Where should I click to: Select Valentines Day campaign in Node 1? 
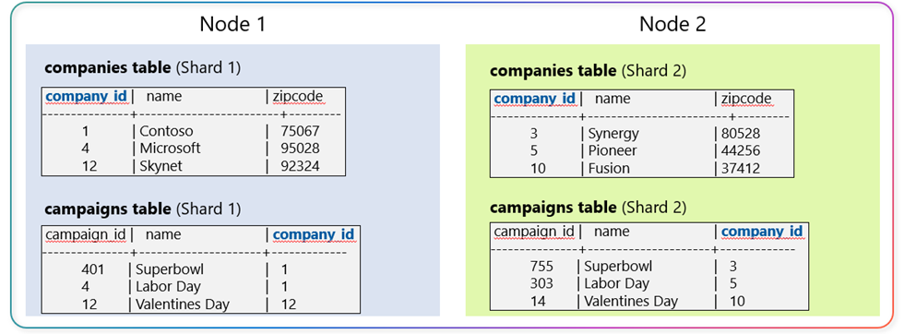183,304
